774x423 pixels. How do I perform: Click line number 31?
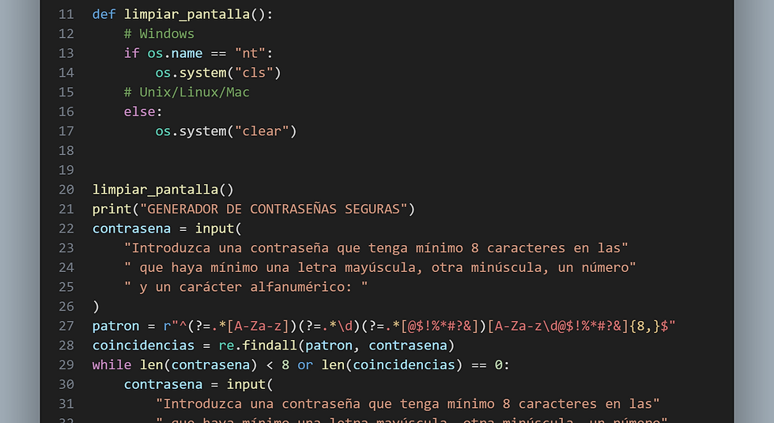tap(66, 404)
